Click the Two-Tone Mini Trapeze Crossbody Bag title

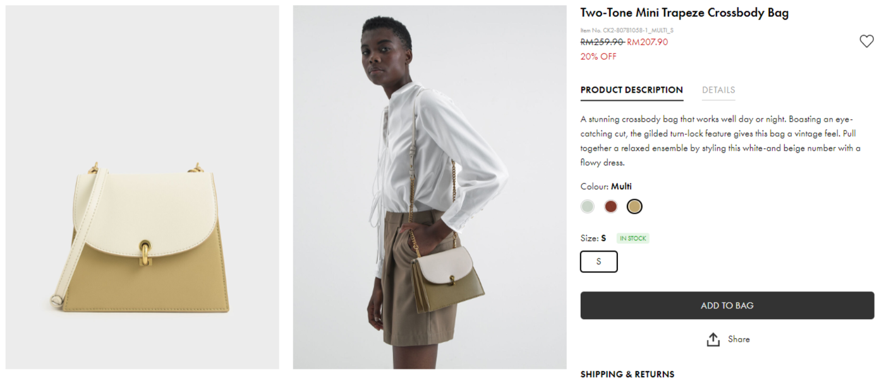pos(684,13)
